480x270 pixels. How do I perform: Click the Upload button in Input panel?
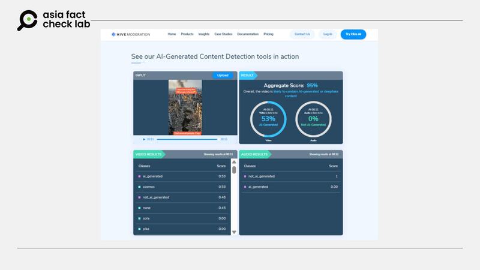pos(223,76)
